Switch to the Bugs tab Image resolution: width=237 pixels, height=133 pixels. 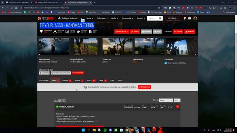click(x=103, y=81)
